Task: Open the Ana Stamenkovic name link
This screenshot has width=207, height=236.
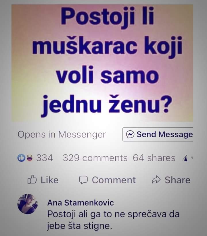Action: (80, 203)
